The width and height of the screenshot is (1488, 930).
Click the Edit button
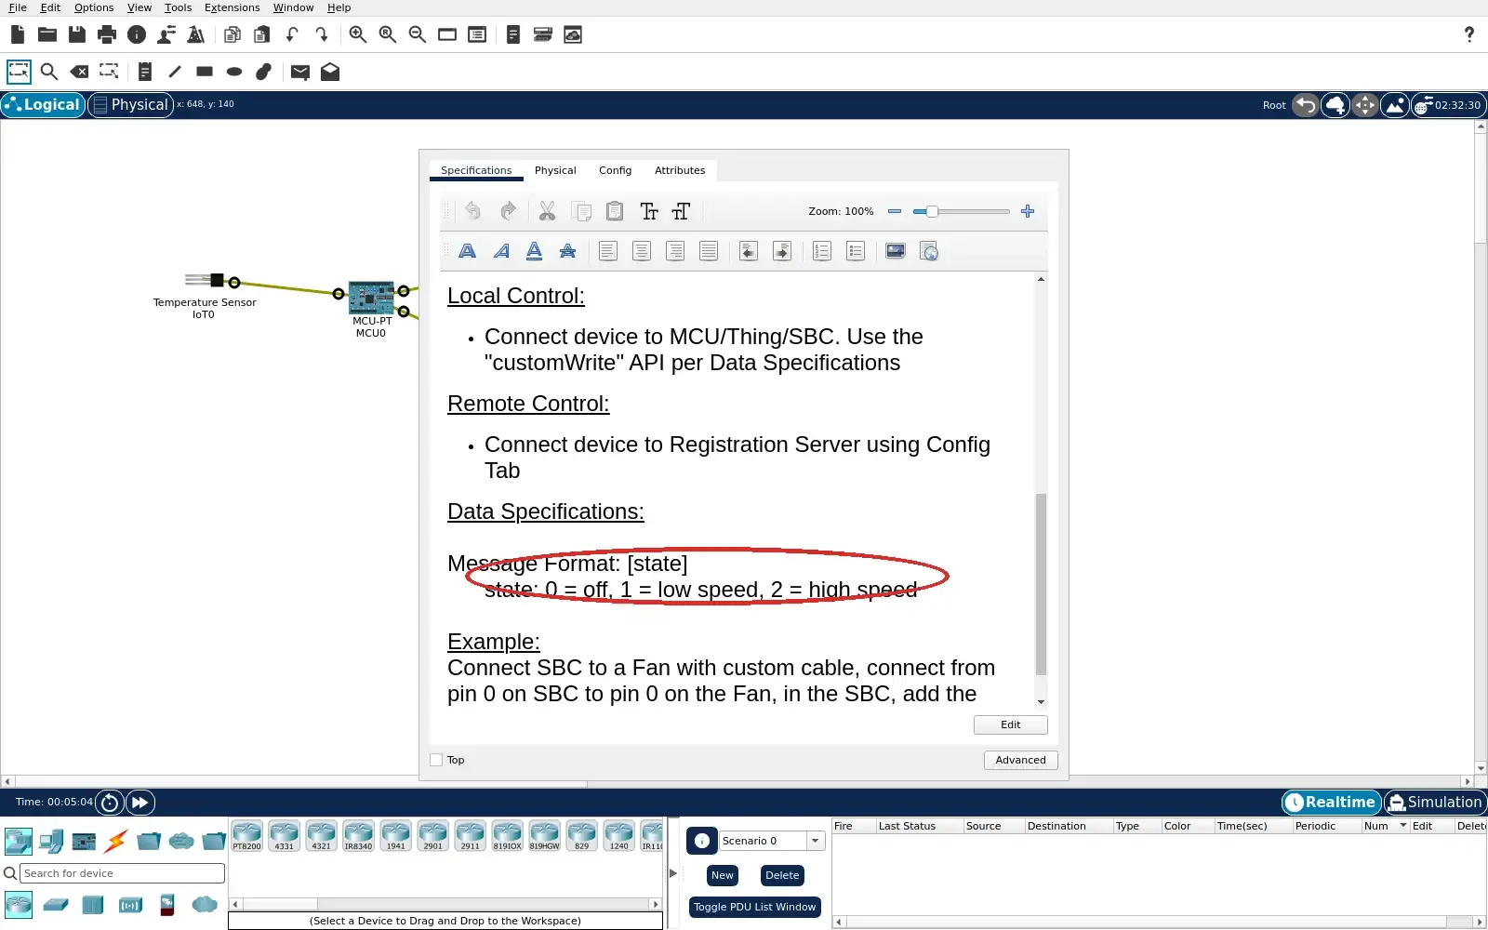pyautogui.click(x=1010, y=724)
